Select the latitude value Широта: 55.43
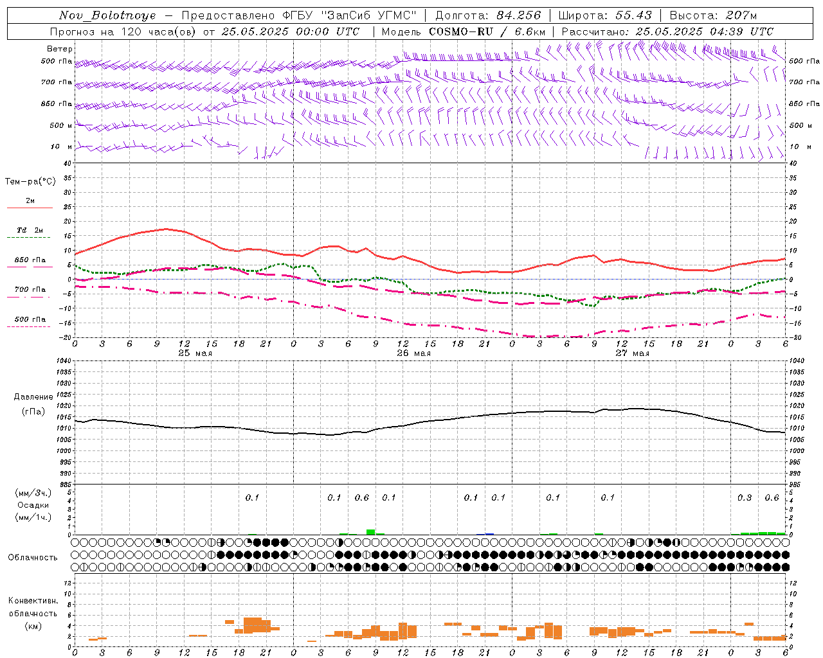The height and width of the screenshot is (658, 823). [605, 15]
